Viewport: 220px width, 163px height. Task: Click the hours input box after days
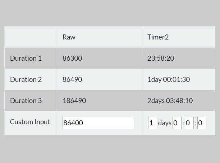177,123
